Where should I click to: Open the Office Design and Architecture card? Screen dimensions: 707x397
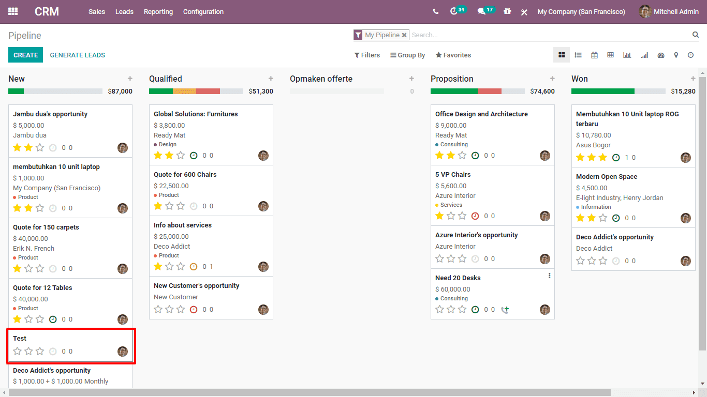click(x=492, y=135)
